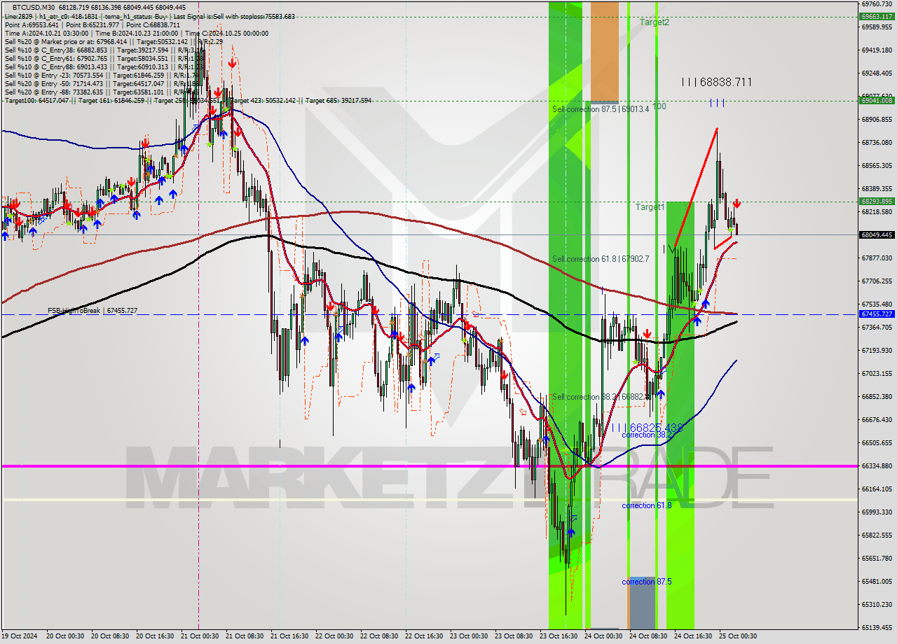Click the price axis label 66676.430
The height and width of the screenshot is (644, 897).
coord(877,419)
